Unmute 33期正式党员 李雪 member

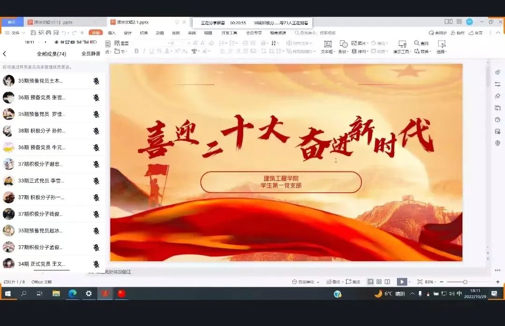click(96, 181)
